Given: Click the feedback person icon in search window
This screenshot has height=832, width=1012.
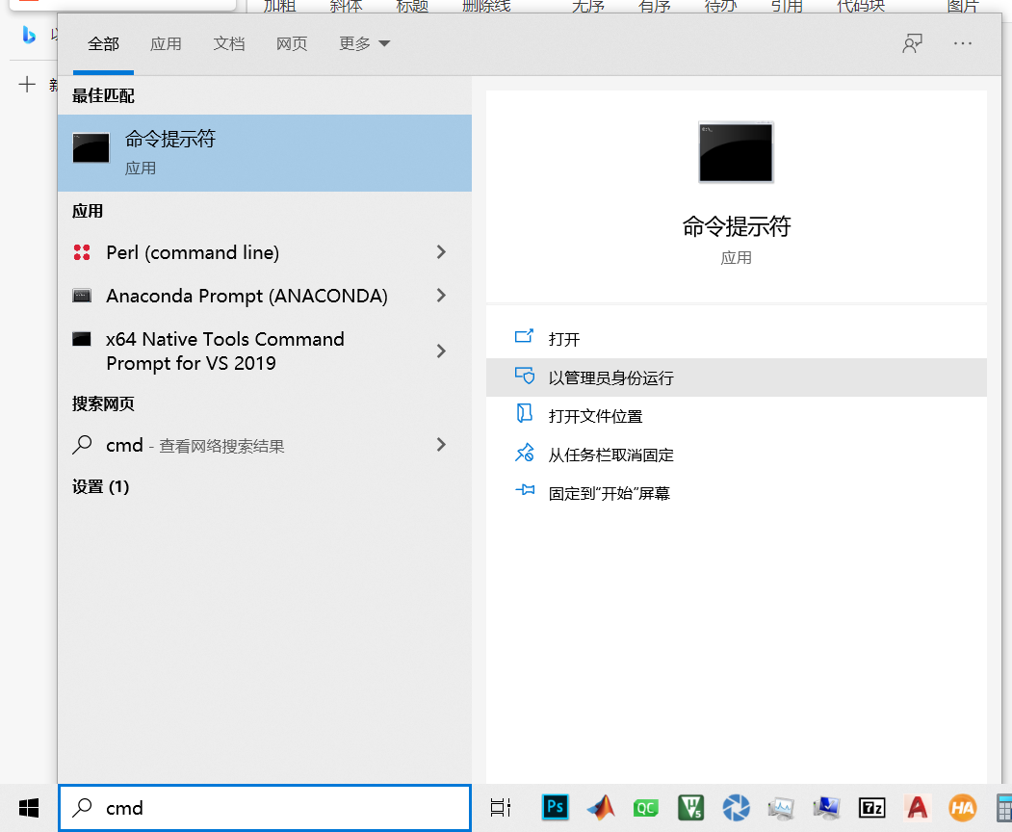Looking at the screenshot, I should [x=912, y=42].
